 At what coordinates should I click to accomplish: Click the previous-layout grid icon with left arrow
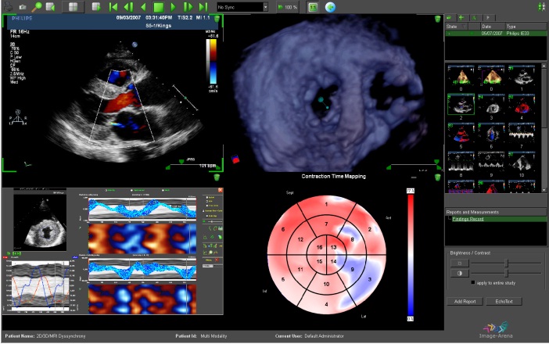[51, 7]
